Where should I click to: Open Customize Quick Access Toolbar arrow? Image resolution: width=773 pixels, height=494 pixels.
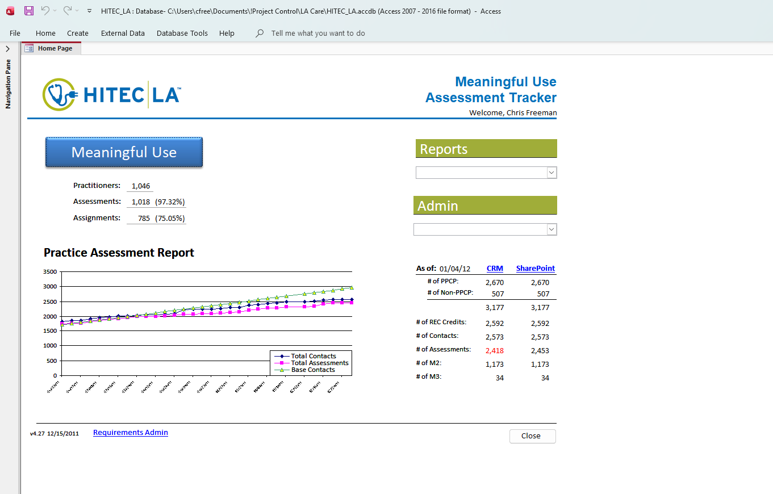89,11
